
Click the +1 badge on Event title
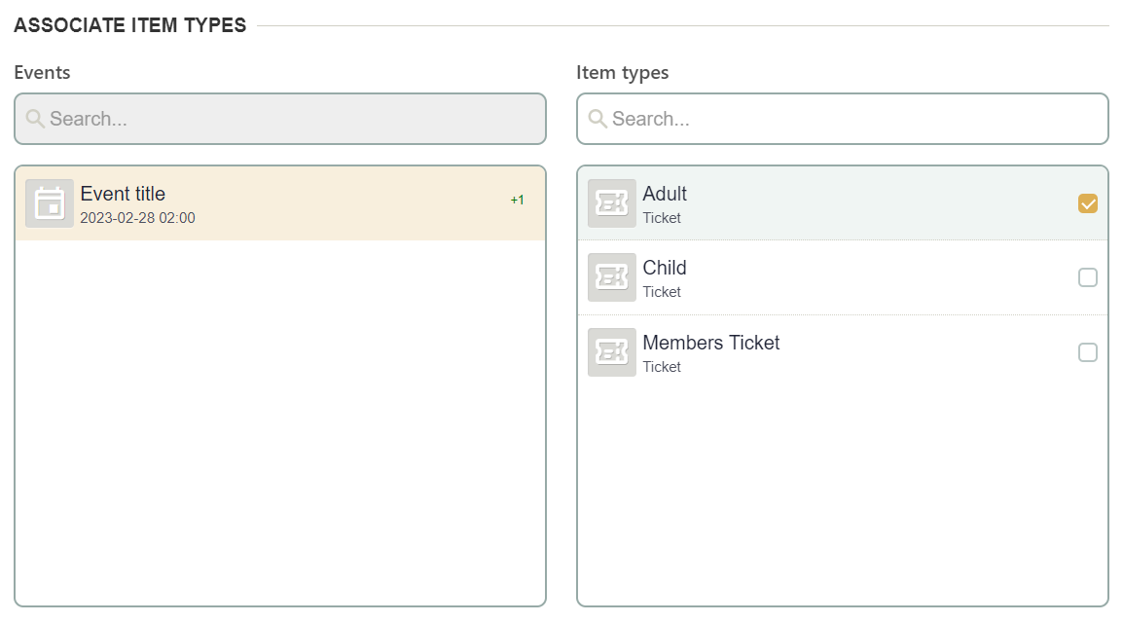[x=517, y=200]
